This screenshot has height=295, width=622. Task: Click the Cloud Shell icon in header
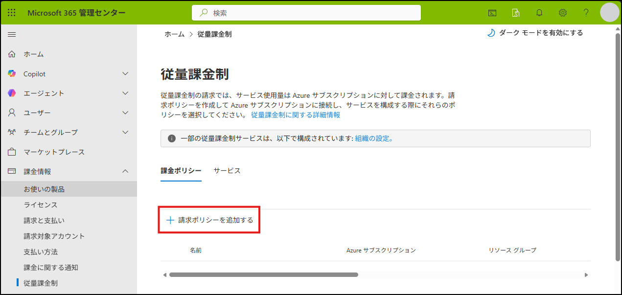[x=492, y=13]
